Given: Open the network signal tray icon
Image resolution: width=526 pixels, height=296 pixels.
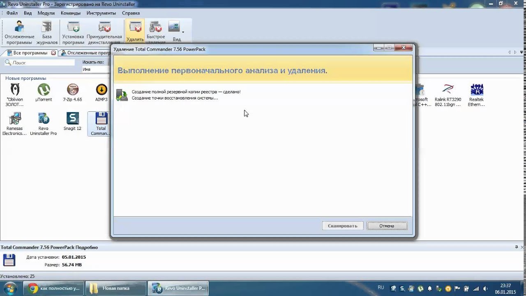Looking at the screenshot, I should 475,289.
